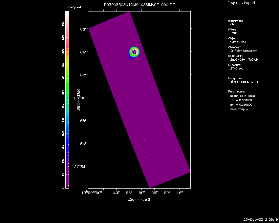Click the observation date '2005-06-11T03:05'
The height and width of the screenshot is (223, 279).
[244, 60]
